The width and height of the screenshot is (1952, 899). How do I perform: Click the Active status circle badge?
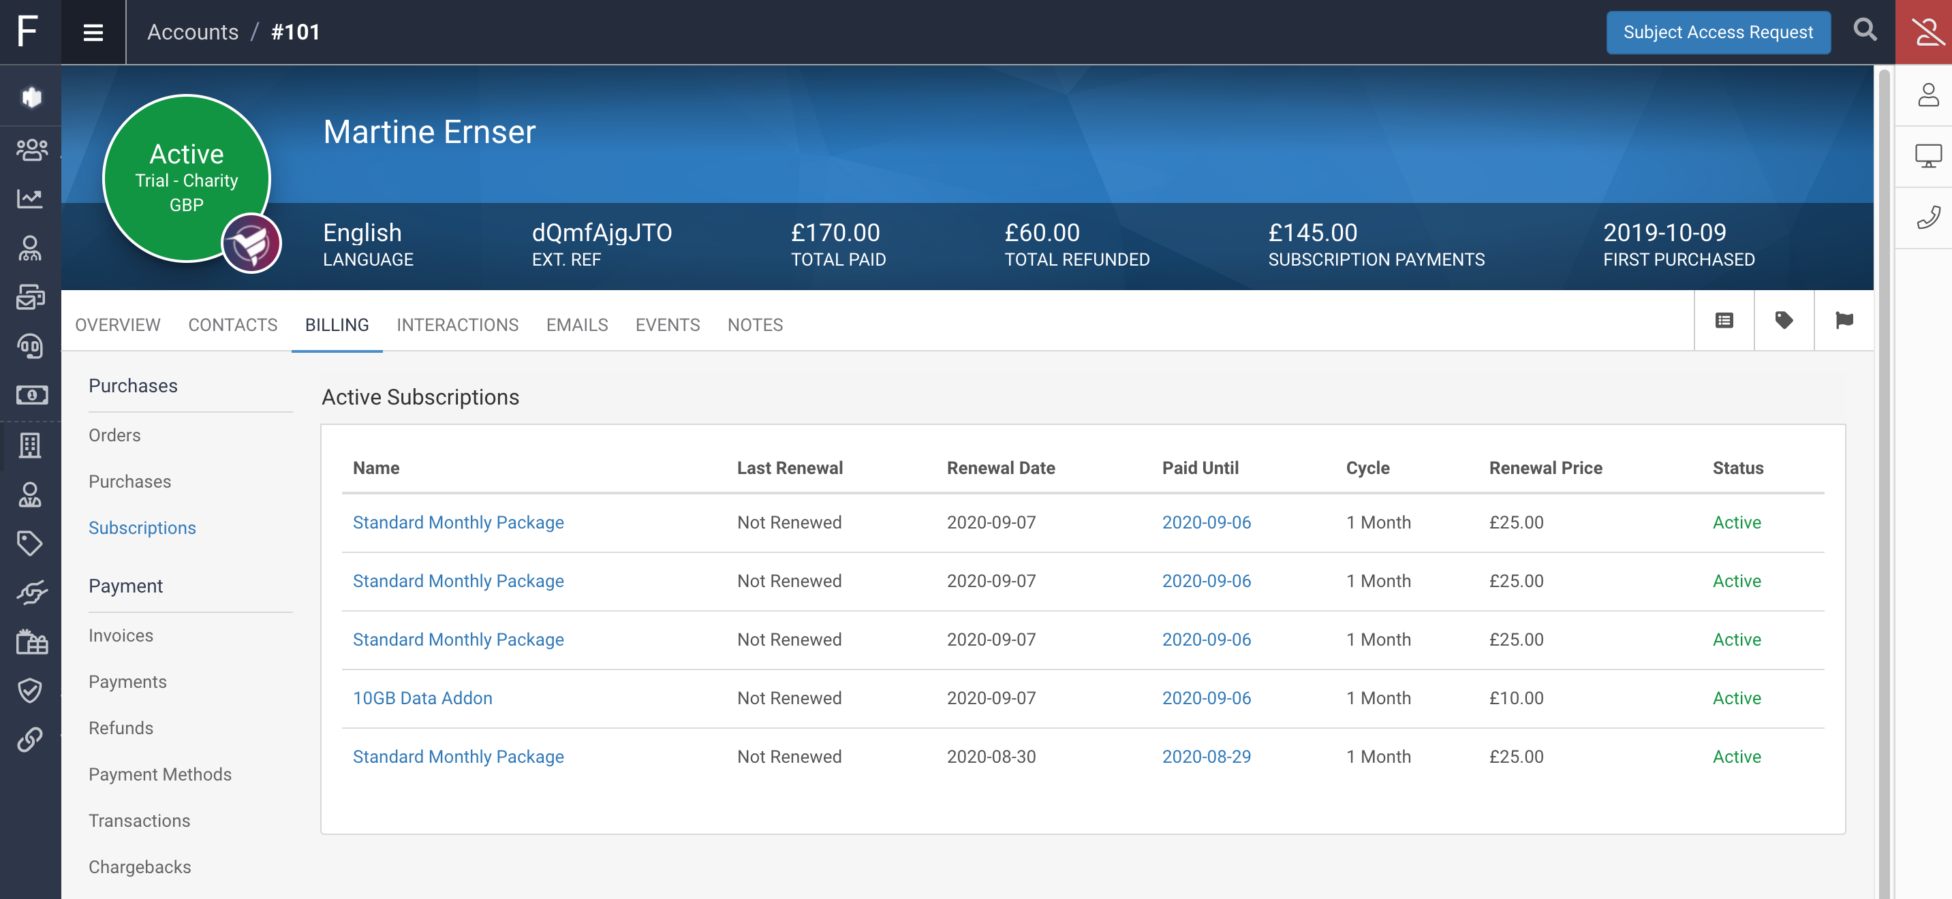(x=187, y=178)
